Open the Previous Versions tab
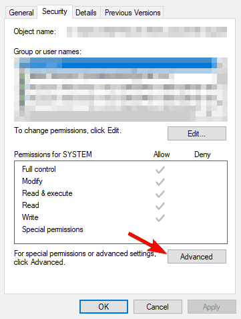 point(132,13)
